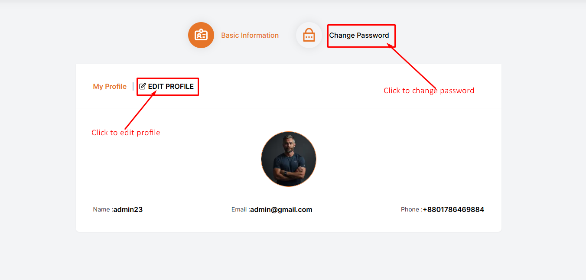This screenshot has width=586, height=280.
Task: Switch to the Basic Information tab label
Action: (x=250, y=36)
